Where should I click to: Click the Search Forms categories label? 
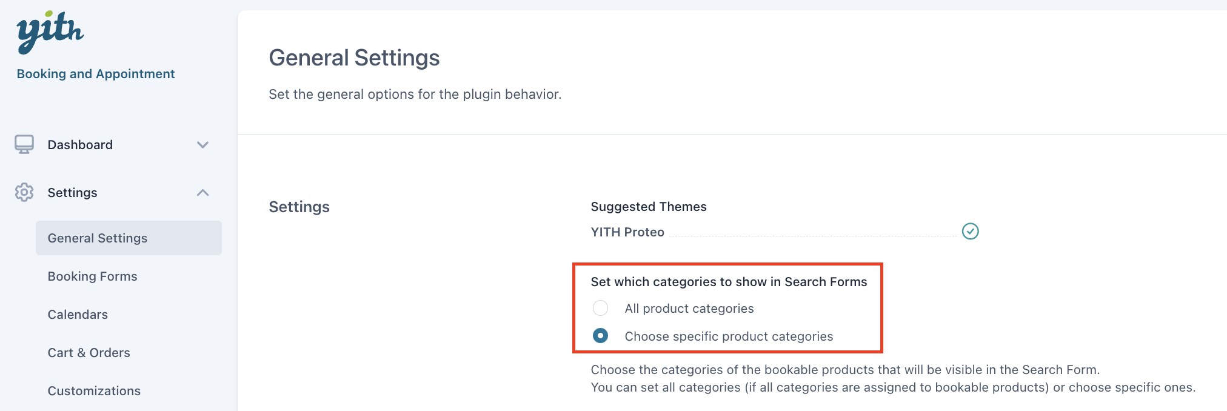tap(729, 282)
